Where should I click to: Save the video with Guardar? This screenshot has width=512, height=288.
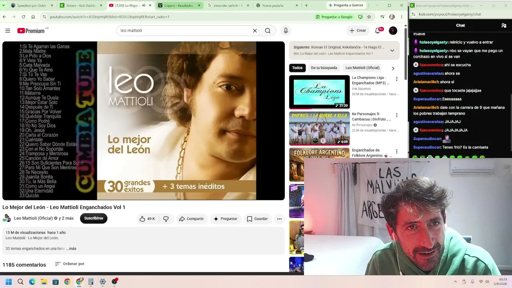[x=257, y=219]
